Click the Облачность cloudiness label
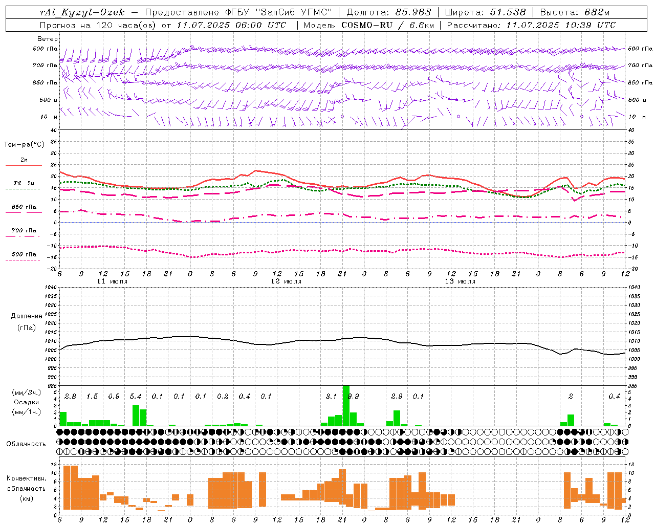The height and width of the screenshot is (524, 655). coord(26,444)
